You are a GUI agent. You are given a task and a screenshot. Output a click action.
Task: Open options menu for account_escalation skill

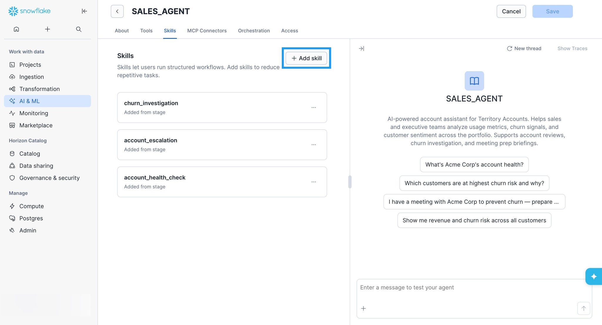[314, 145]
